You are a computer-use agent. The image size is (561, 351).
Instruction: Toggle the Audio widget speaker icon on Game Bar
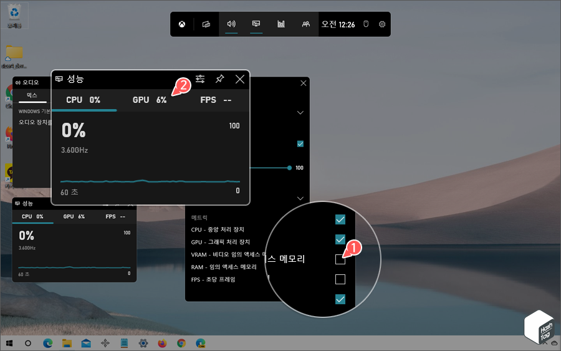coord(231,24)
